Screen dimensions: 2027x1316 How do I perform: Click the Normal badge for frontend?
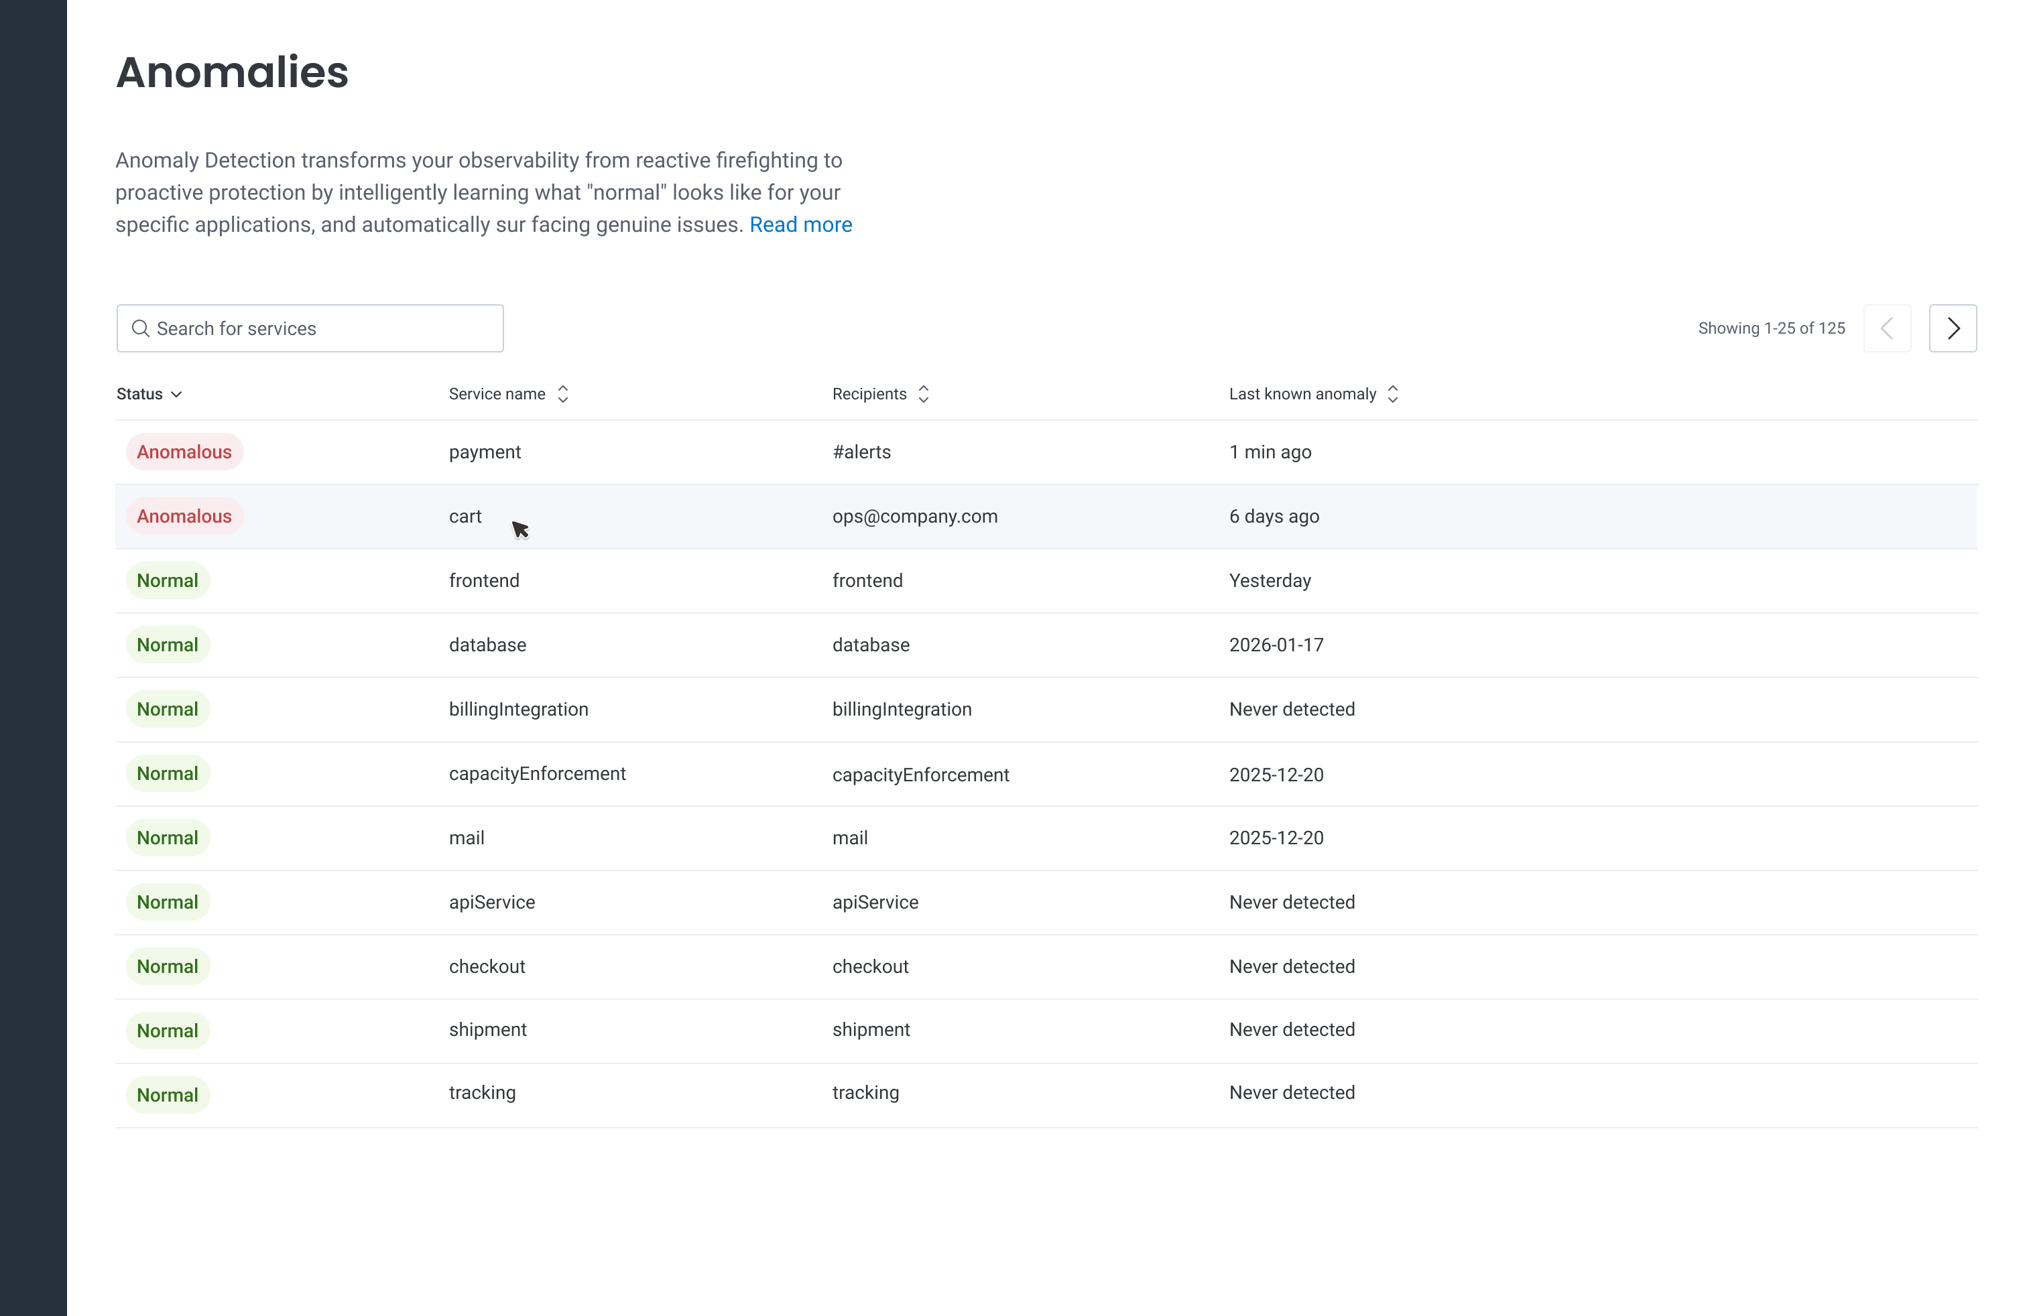pos(168,580)
